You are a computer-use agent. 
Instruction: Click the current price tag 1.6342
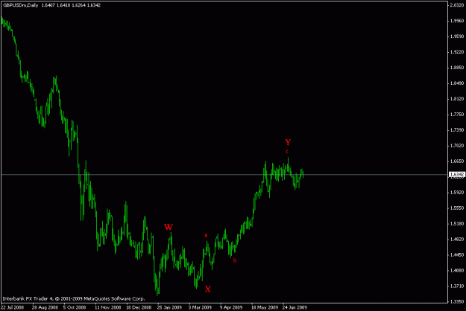(457, 174)
